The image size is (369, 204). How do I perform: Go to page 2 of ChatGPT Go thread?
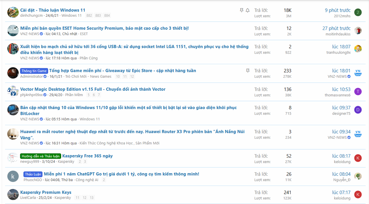point(104,180)
